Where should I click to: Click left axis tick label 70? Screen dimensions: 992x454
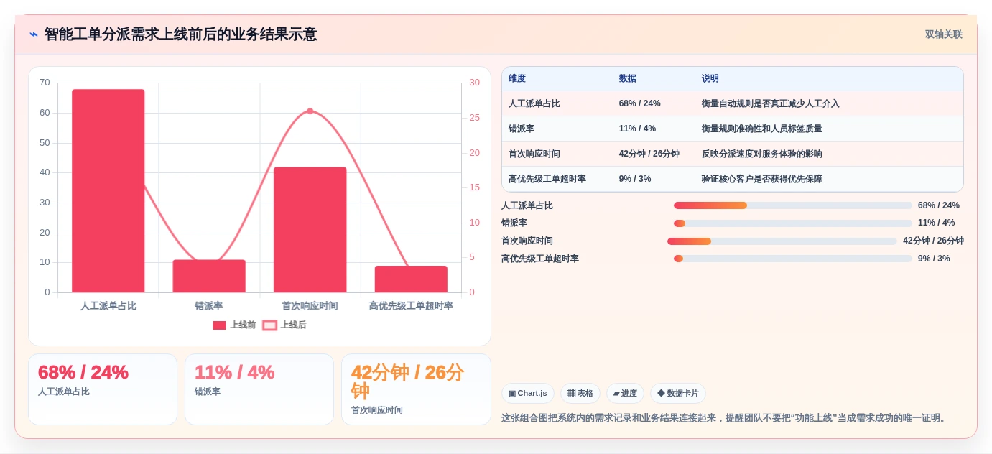point(45,83)
